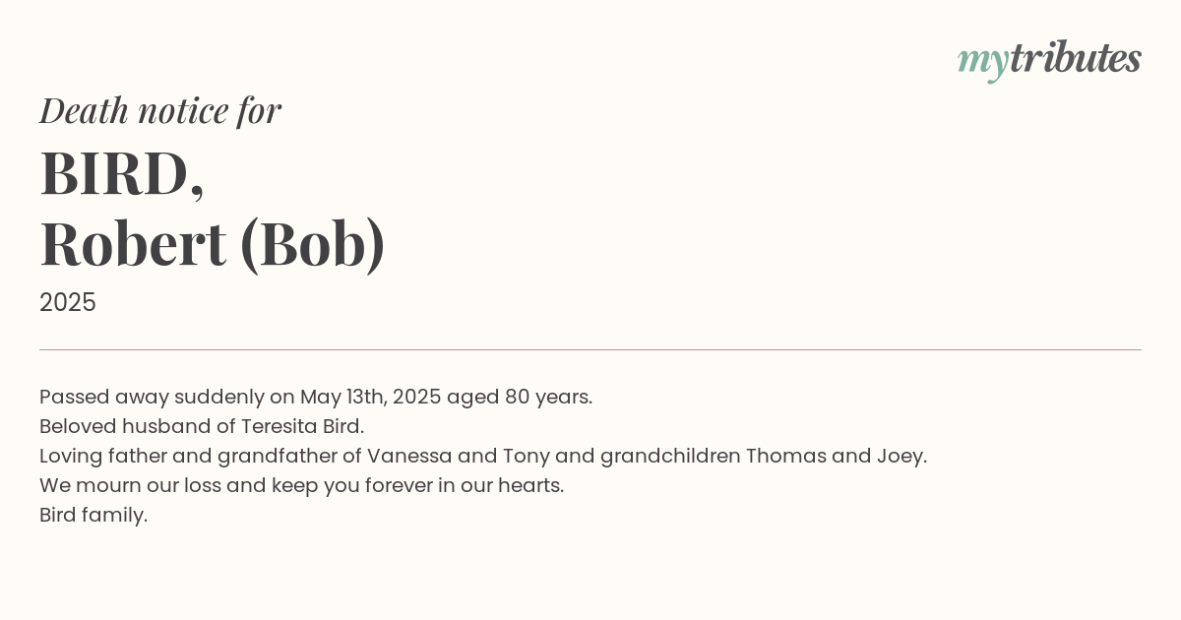Viewport: 1181px width, 620px height.
Task: Click the date "May 13th, 2025"
Action: tap(371, 397)
